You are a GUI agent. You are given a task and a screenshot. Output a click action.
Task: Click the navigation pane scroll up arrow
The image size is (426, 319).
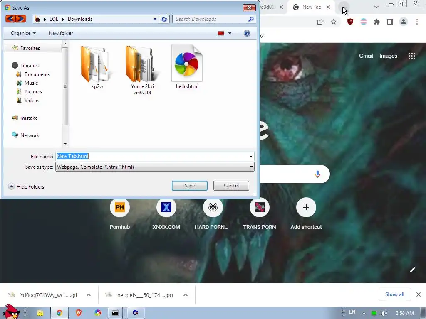click(65, 43)
